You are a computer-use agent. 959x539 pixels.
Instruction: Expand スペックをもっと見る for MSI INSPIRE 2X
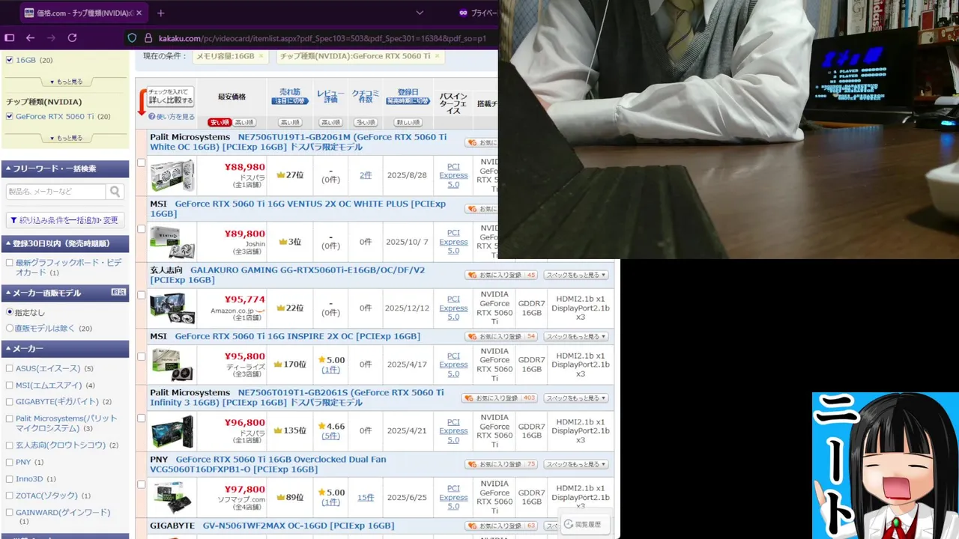[x=576, y=336]
